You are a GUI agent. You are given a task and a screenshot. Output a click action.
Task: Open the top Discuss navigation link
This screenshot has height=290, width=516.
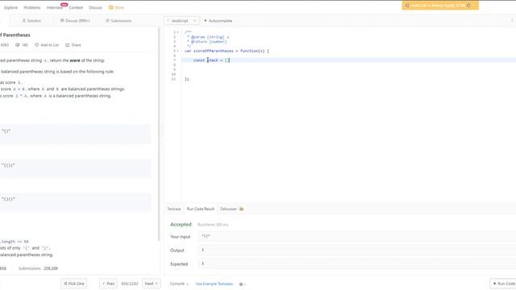click(x=95, y=7)
